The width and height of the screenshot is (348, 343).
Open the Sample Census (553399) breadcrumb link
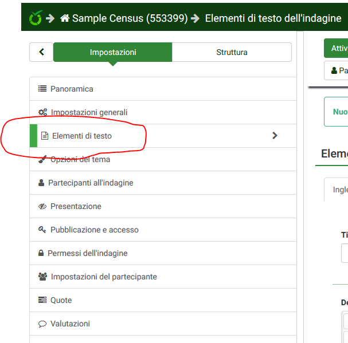pyautogui.click(x=130, y=18)
